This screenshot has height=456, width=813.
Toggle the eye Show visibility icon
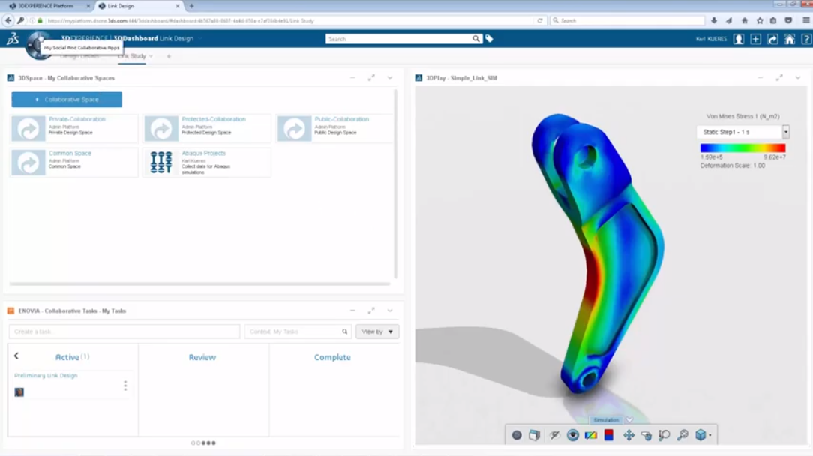pyautogui.click(x=573, y=435)
